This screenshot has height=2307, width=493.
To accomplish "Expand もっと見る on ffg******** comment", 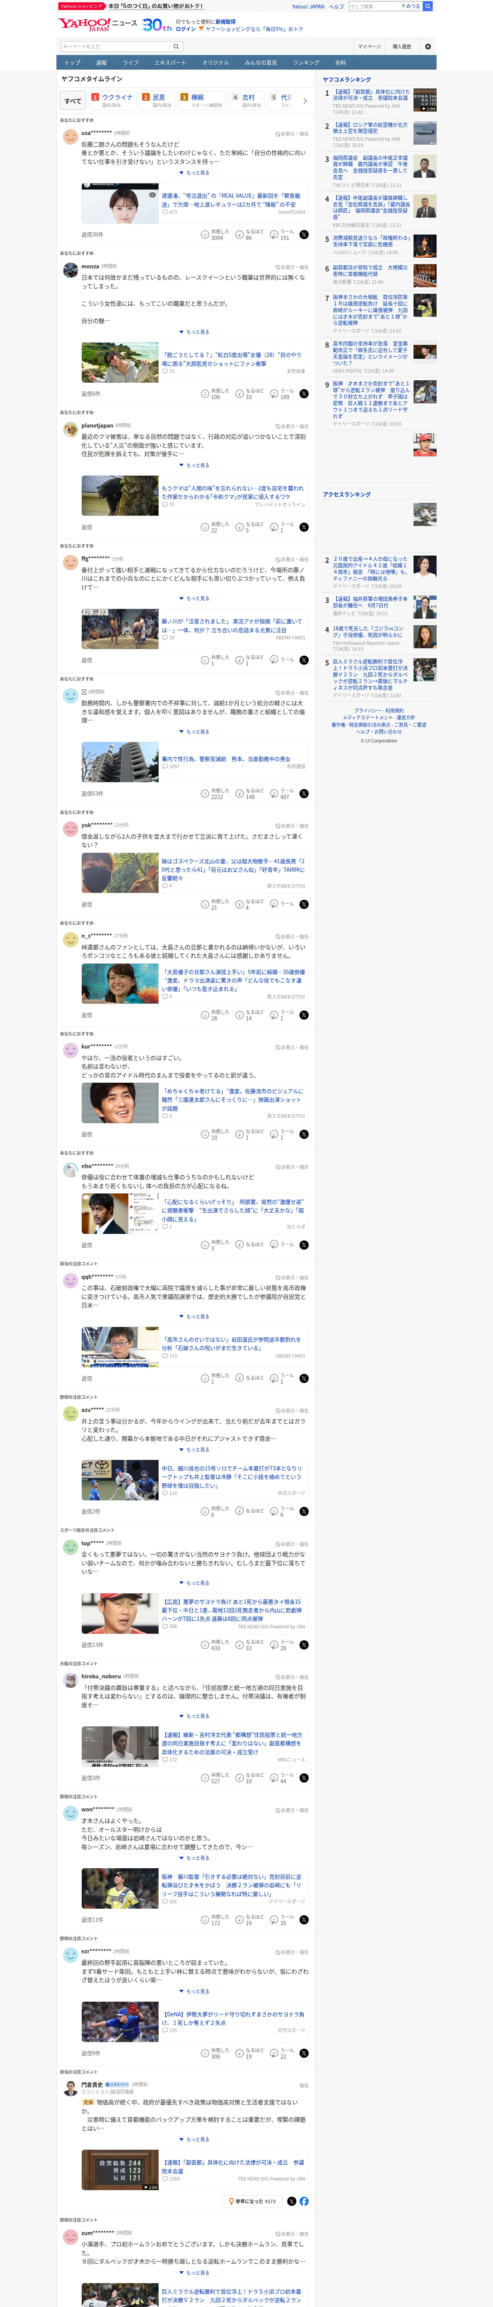I will pos(194,599).
